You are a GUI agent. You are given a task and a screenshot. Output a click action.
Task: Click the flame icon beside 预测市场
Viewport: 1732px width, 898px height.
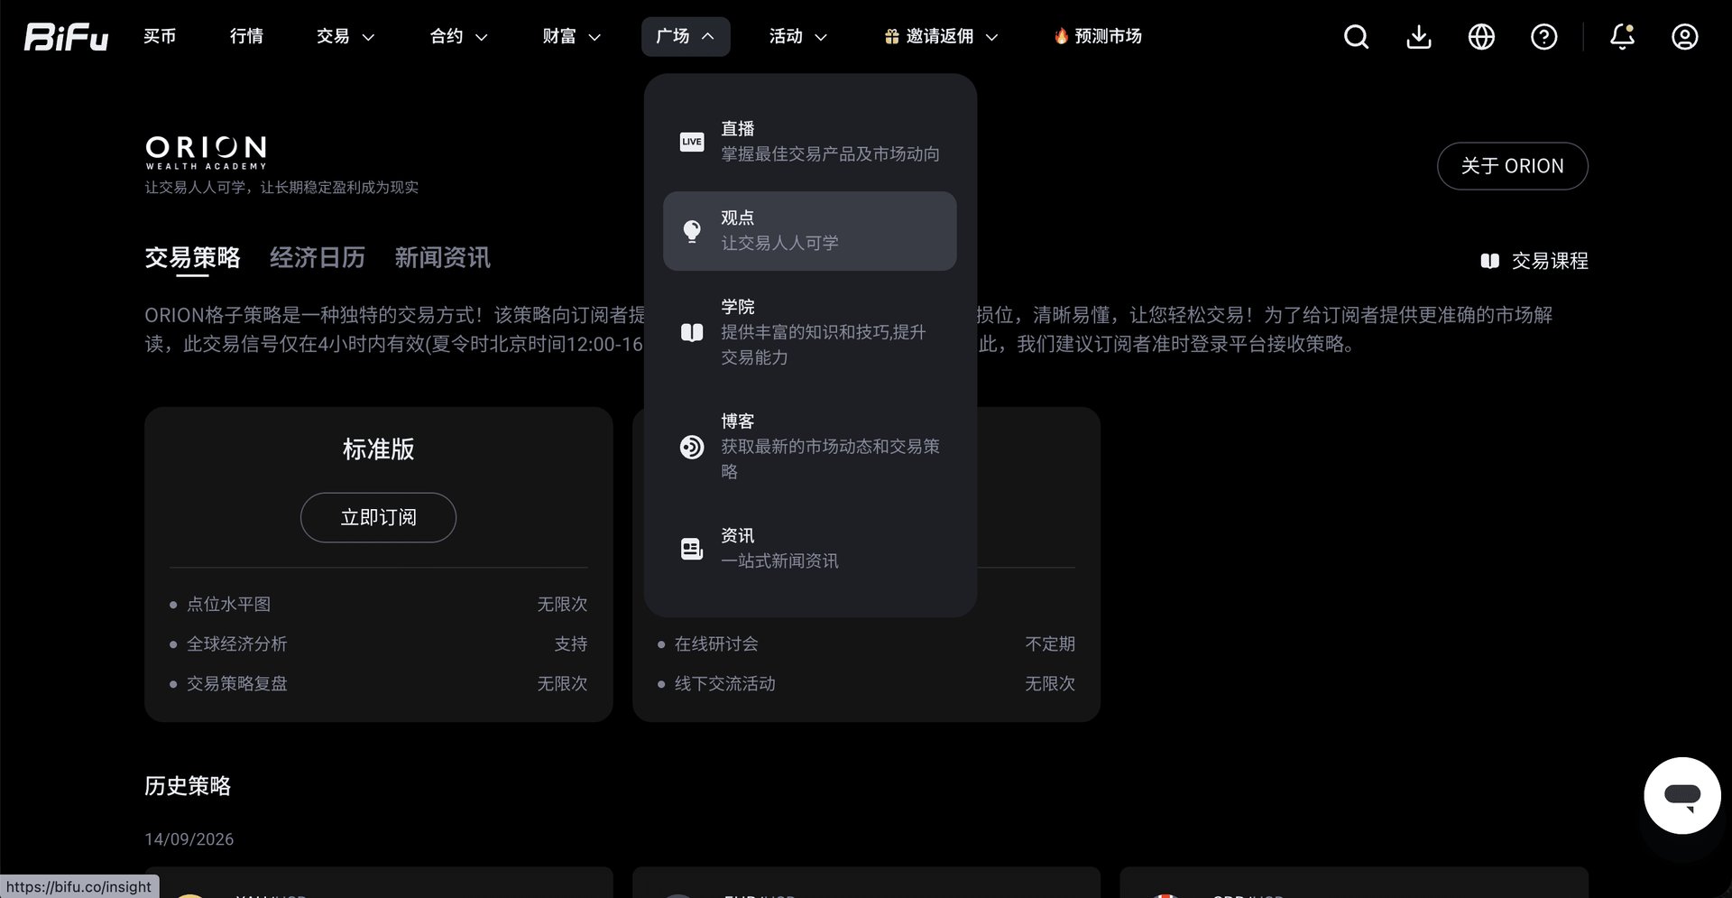[1061, 36]
